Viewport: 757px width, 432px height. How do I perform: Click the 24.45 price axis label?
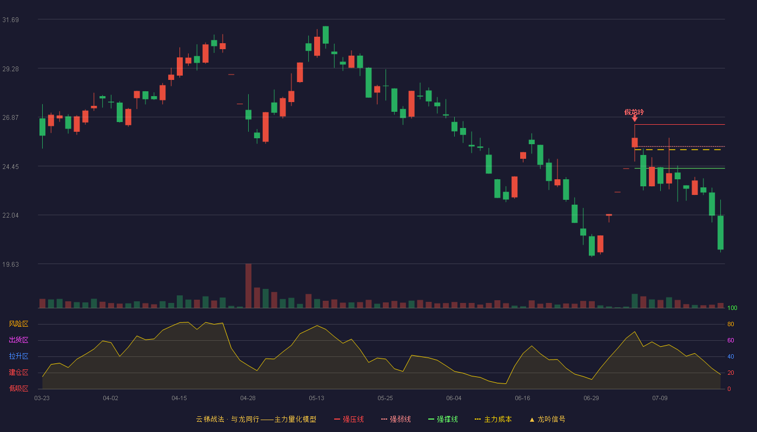(x=10, y=167)
